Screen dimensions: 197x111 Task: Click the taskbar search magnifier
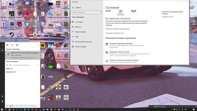[6, 109]
